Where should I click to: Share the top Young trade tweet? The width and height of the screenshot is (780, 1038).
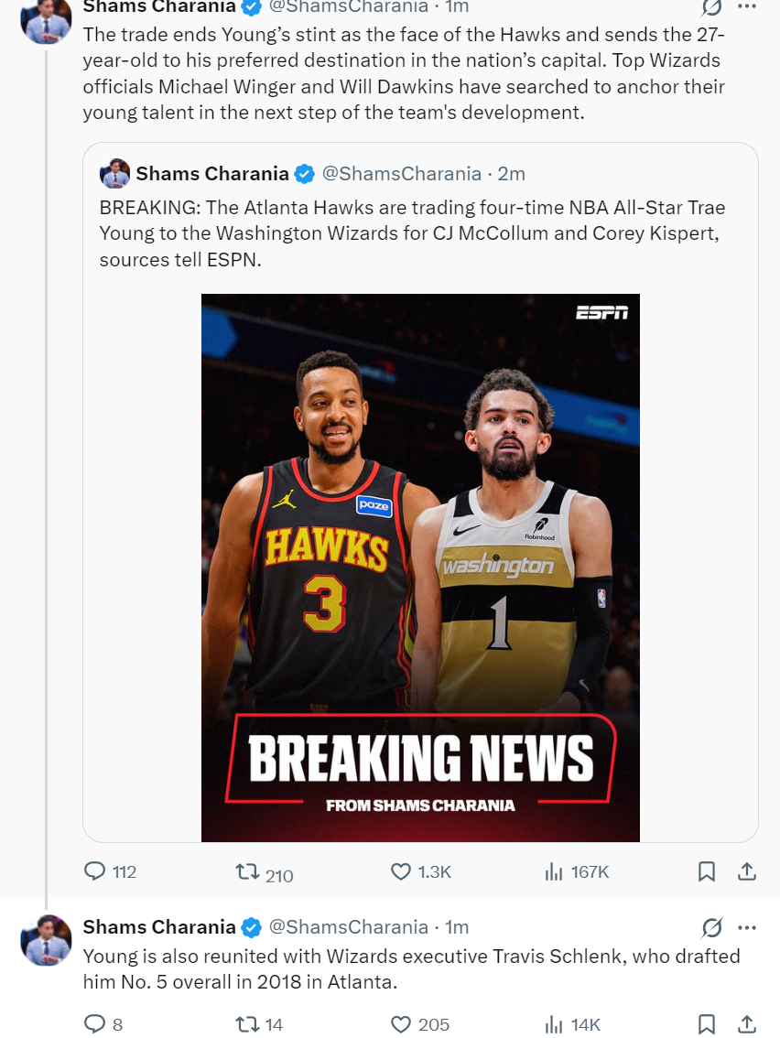[x=746, y=871]
